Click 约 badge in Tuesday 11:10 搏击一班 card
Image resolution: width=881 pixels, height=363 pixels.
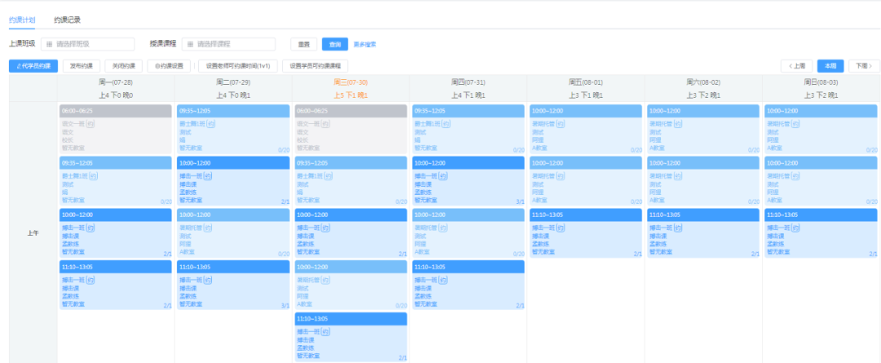tap(208, 280)
